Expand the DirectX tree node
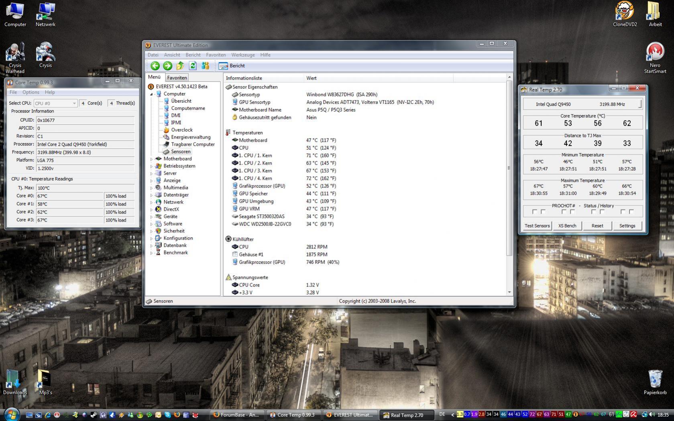Image resolution: width=674 pixels, height=421 pixels. coord(152,209)
